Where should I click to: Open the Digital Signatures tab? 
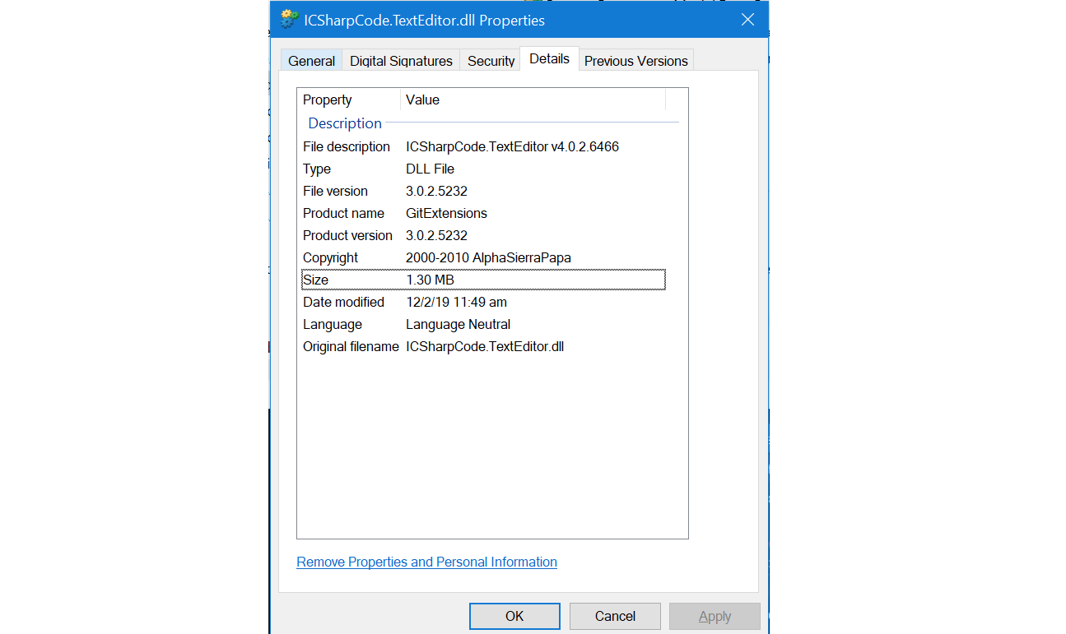[x=400, y=60]
